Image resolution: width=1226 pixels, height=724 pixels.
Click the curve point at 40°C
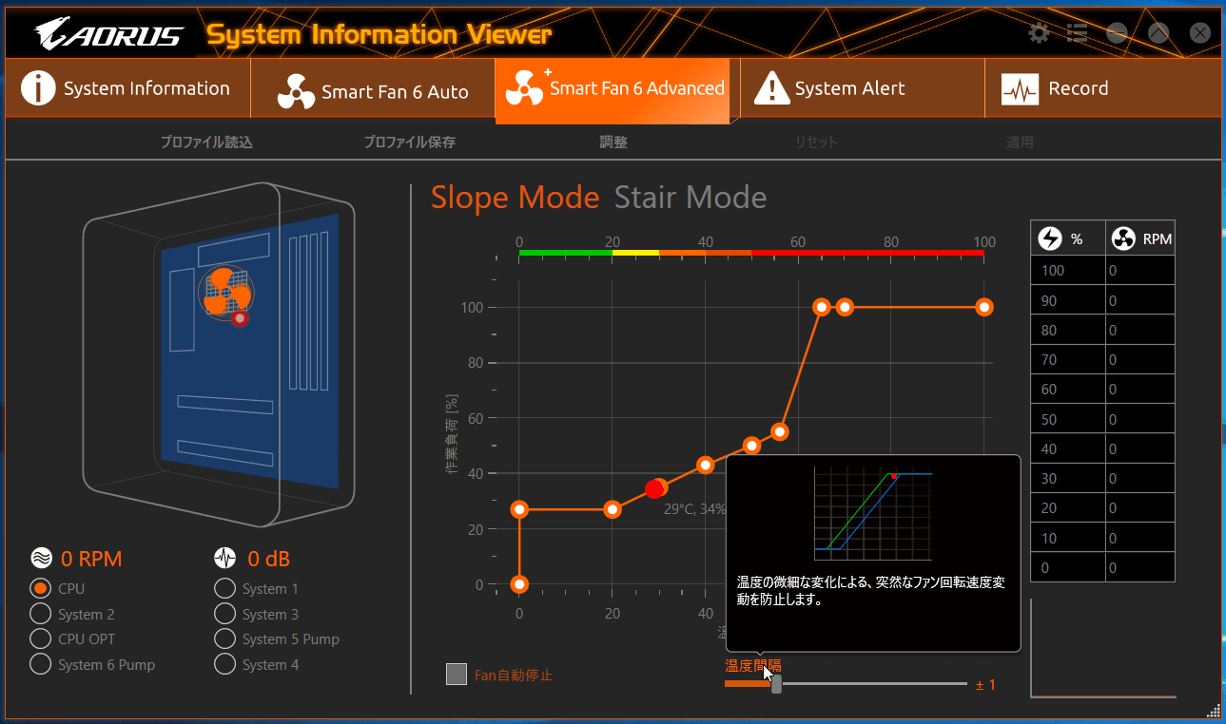705,465
